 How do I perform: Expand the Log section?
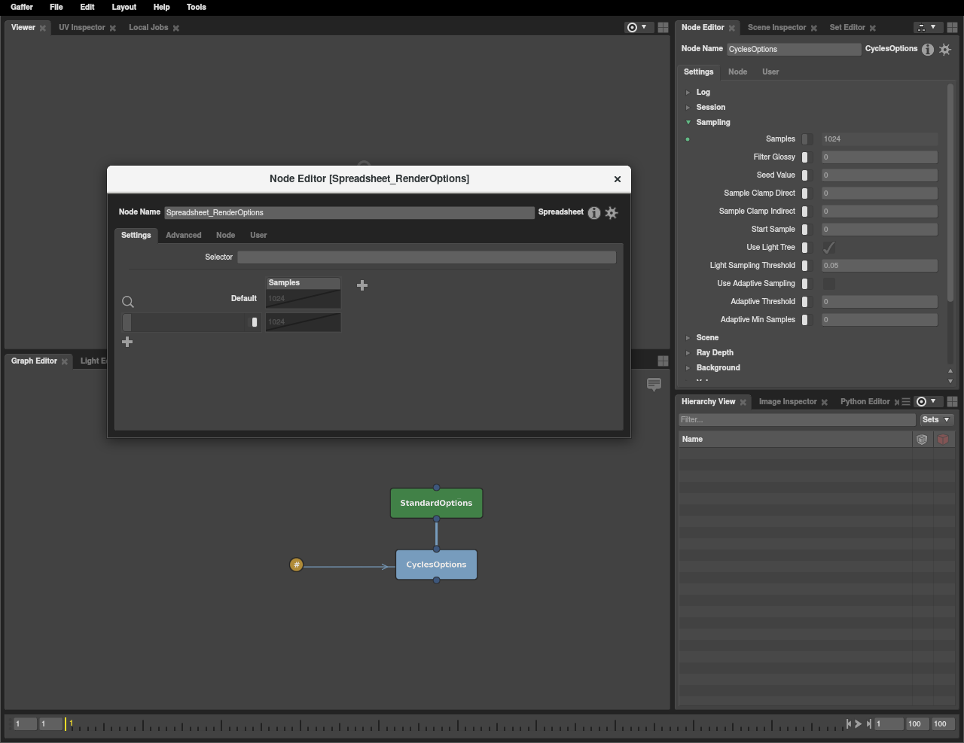click(688, 93)
